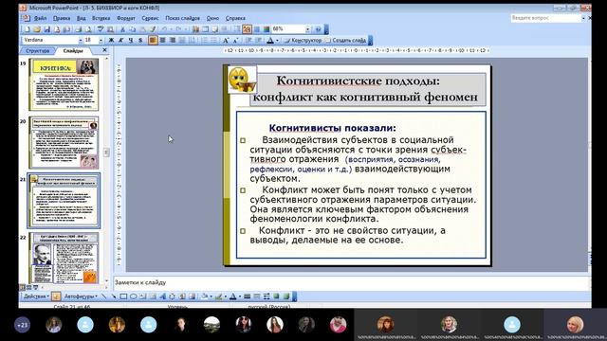The height and width of the screenshot is (341, 607).
Task: Close the slides thumbnail pane
Action: [x=104, y=50]
